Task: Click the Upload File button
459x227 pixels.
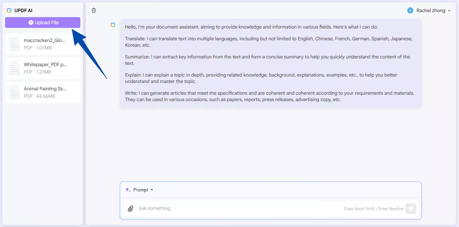Action: [x=42, y=22]
